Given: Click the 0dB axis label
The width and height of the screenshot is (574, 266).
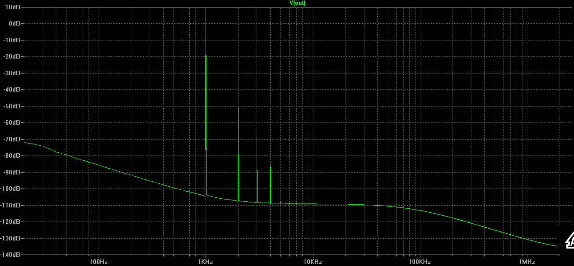Looking at the screenshot, I should (15, 23).
